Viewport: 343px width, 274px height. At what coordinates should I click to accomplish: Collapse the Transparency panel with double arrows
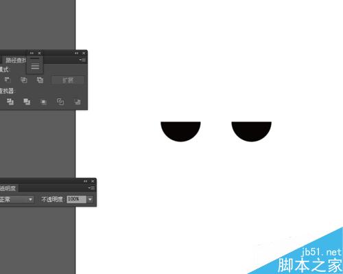click(x=85, y=181)
